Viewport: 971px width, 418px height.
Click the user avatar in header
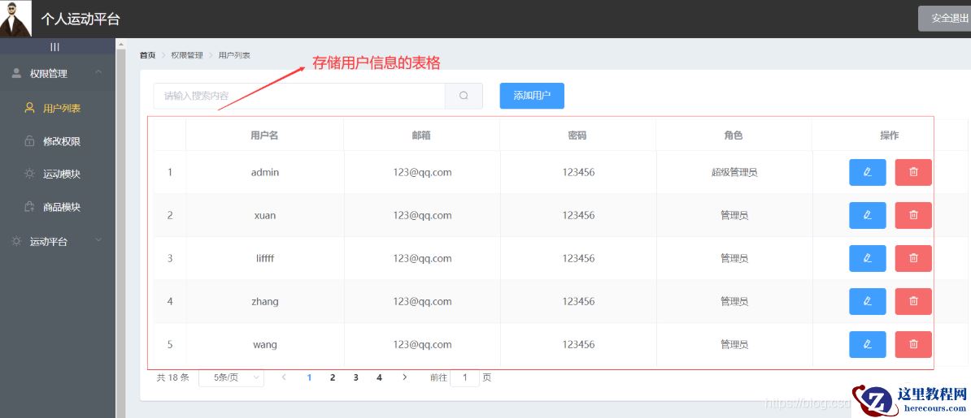pyautogui.click(x=15, y=19)
